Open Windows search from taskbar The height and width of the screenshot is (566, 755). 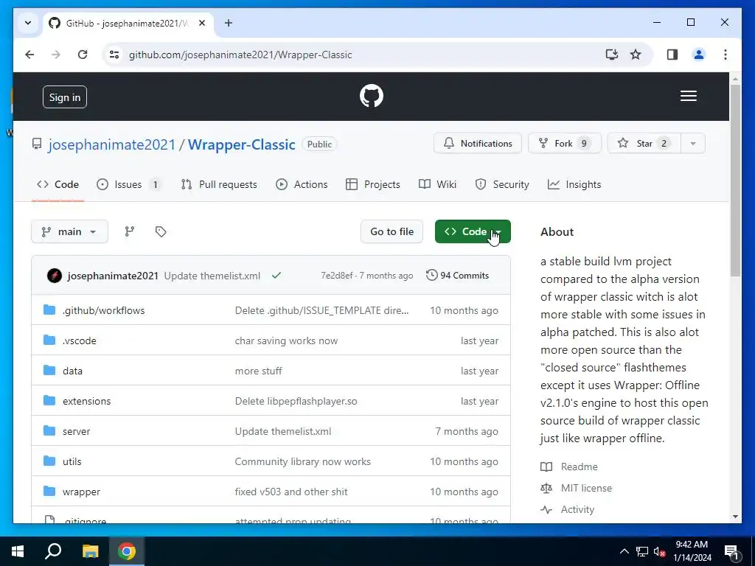click(53, 551)
